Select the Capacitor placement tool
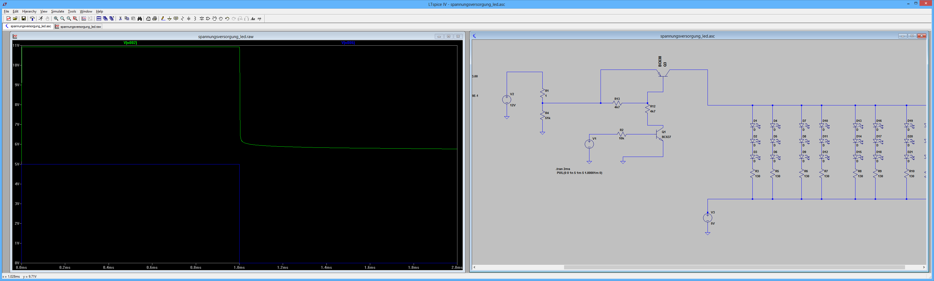The width and height of the screenshot is (934, 281). pyautogui.click(x=189, y=18)
